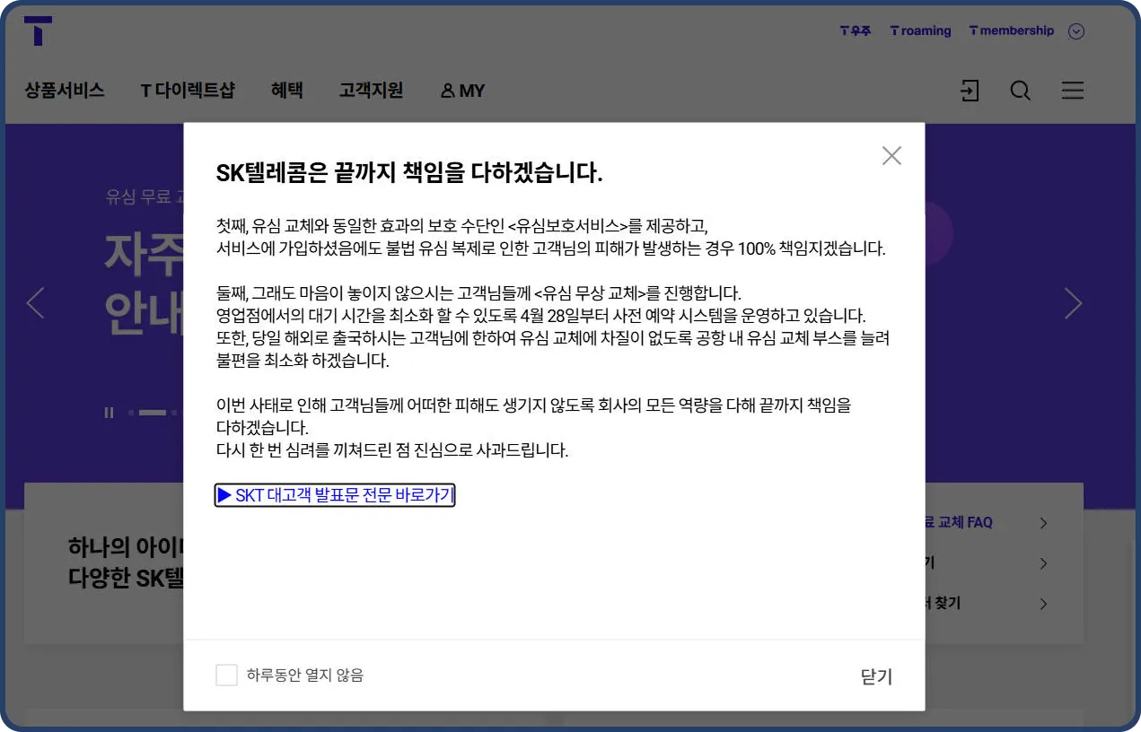Go to previous banner slide arrow
This screenshot has width=1141, height=732.
[x=35, y=303]
